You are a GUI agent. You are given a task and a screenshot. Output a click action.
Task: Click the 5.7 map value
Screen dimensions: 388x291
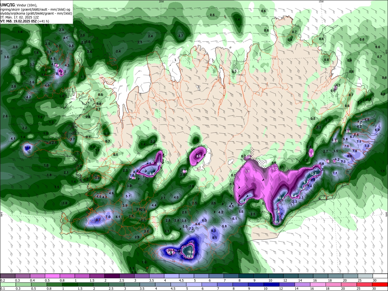128,196
